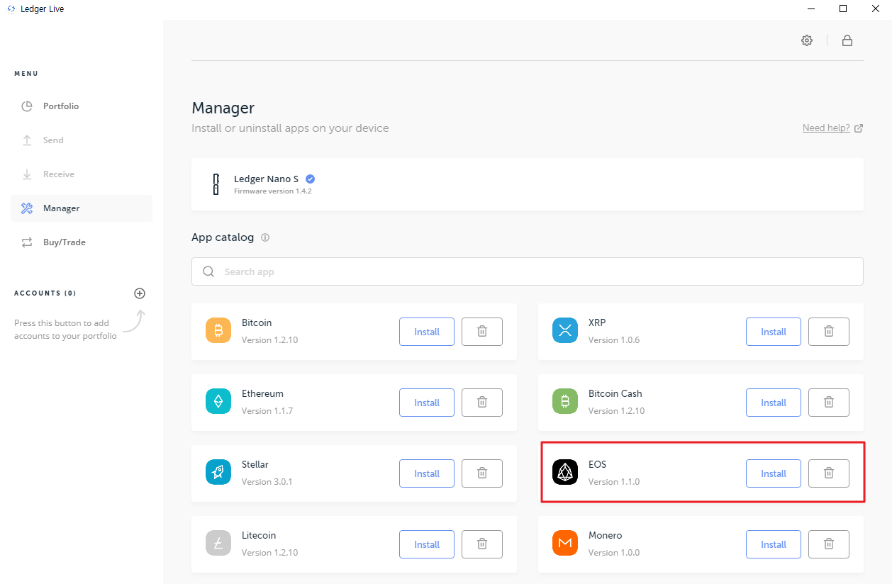Uninstall Litecoin with the trash icon

click(482, 544)
